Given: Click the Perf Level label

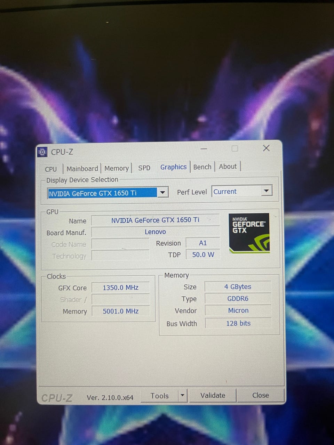Looking at the screenshot, I should click(x=192, y=192).
